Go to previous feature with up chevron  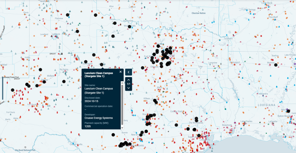[128, 80]
